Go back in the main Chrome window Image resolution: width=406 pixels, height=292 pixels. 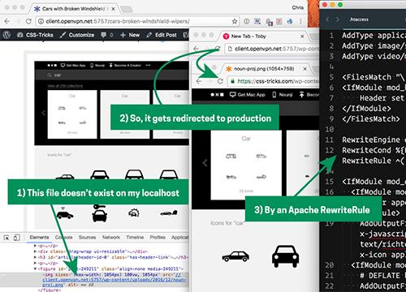click(x=7, y=21)
